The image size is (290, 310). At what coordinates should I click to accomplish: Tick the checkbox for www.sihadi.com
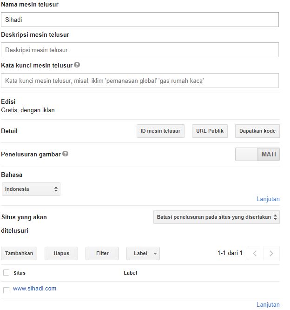pos(7,290)
